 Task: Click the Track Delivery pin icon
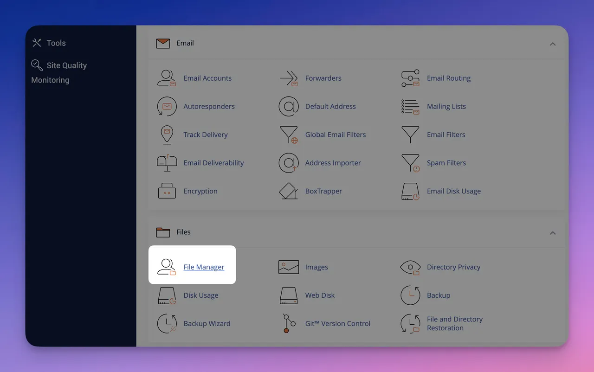[167, 135]
